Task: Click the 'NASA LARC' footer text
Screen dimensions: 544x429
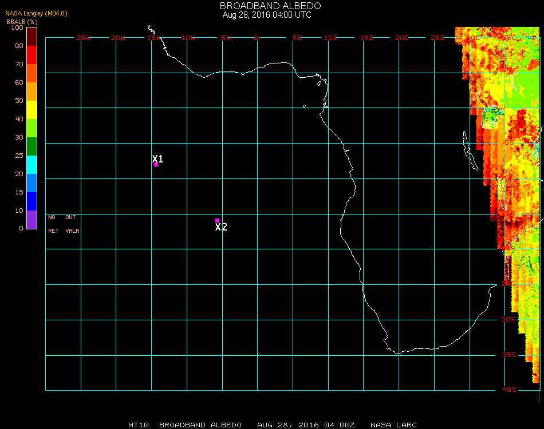Action: coord(393,425)
